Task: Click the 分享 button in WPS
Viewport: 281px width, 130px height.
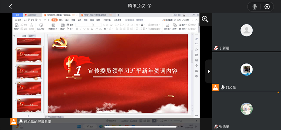Action: (186, 20)
